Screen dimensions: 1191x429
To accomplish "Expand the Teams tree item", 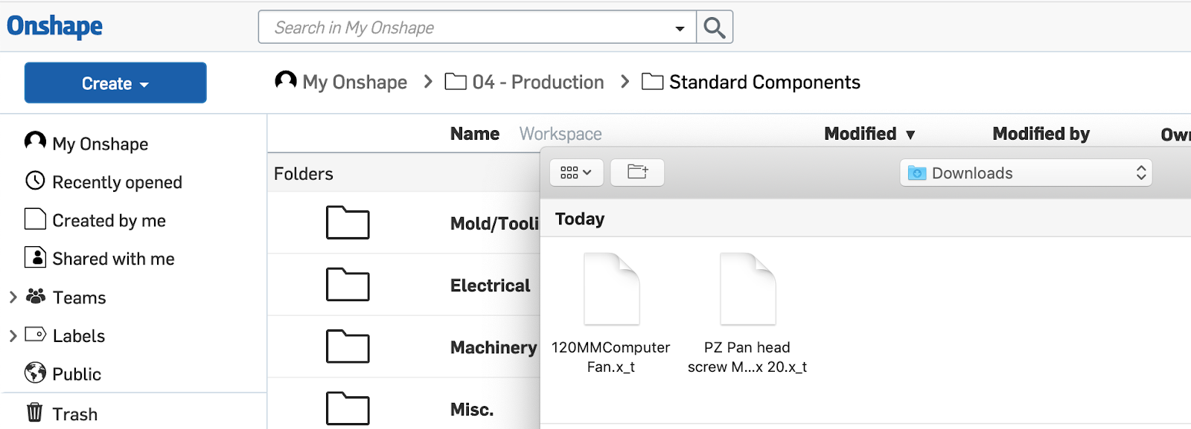I will coord(13,297).
